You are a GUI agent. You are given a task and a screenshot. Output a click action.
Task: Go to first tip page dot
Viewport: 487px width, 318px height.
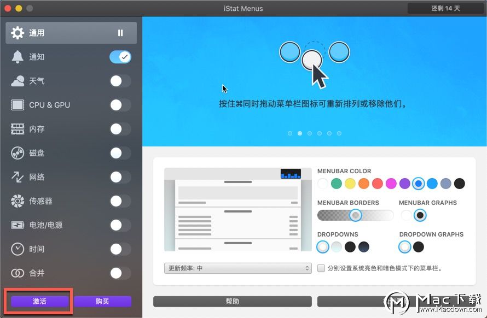[x=290, y=133]
